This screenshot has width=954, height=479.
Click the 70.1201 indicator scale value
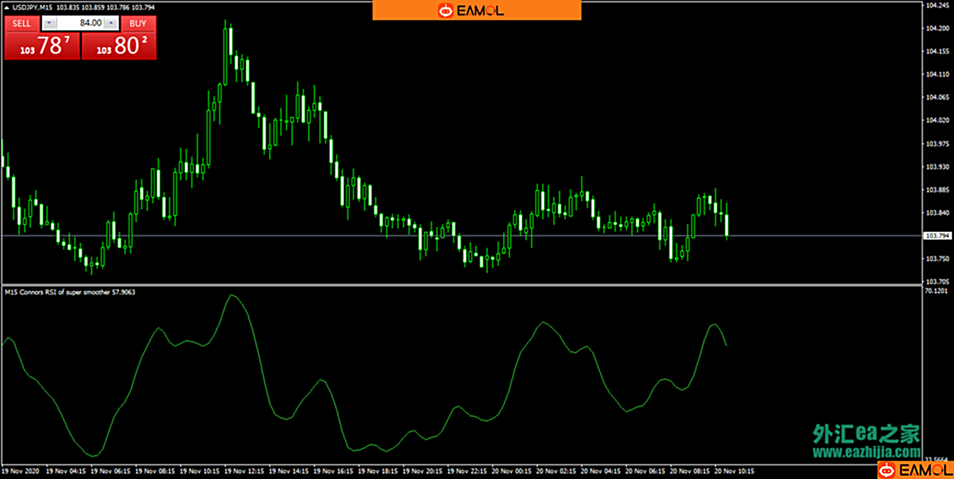coord(937,290)
